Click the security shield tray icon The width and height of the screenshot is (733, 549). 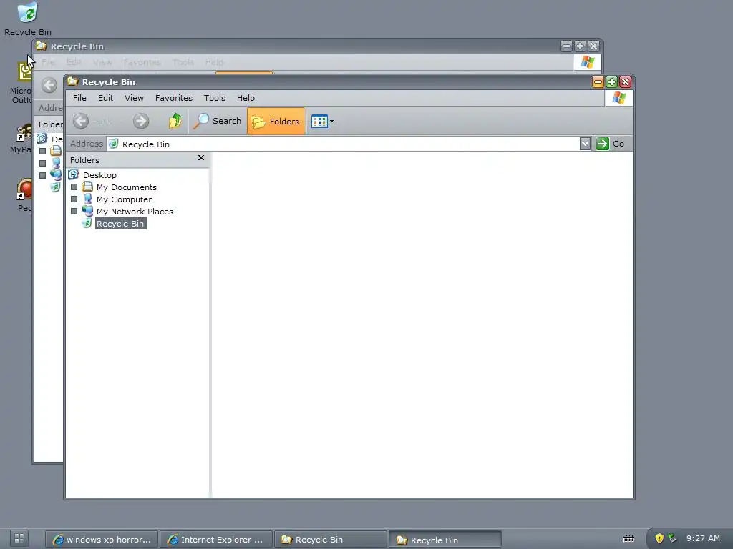pos(659,538)
